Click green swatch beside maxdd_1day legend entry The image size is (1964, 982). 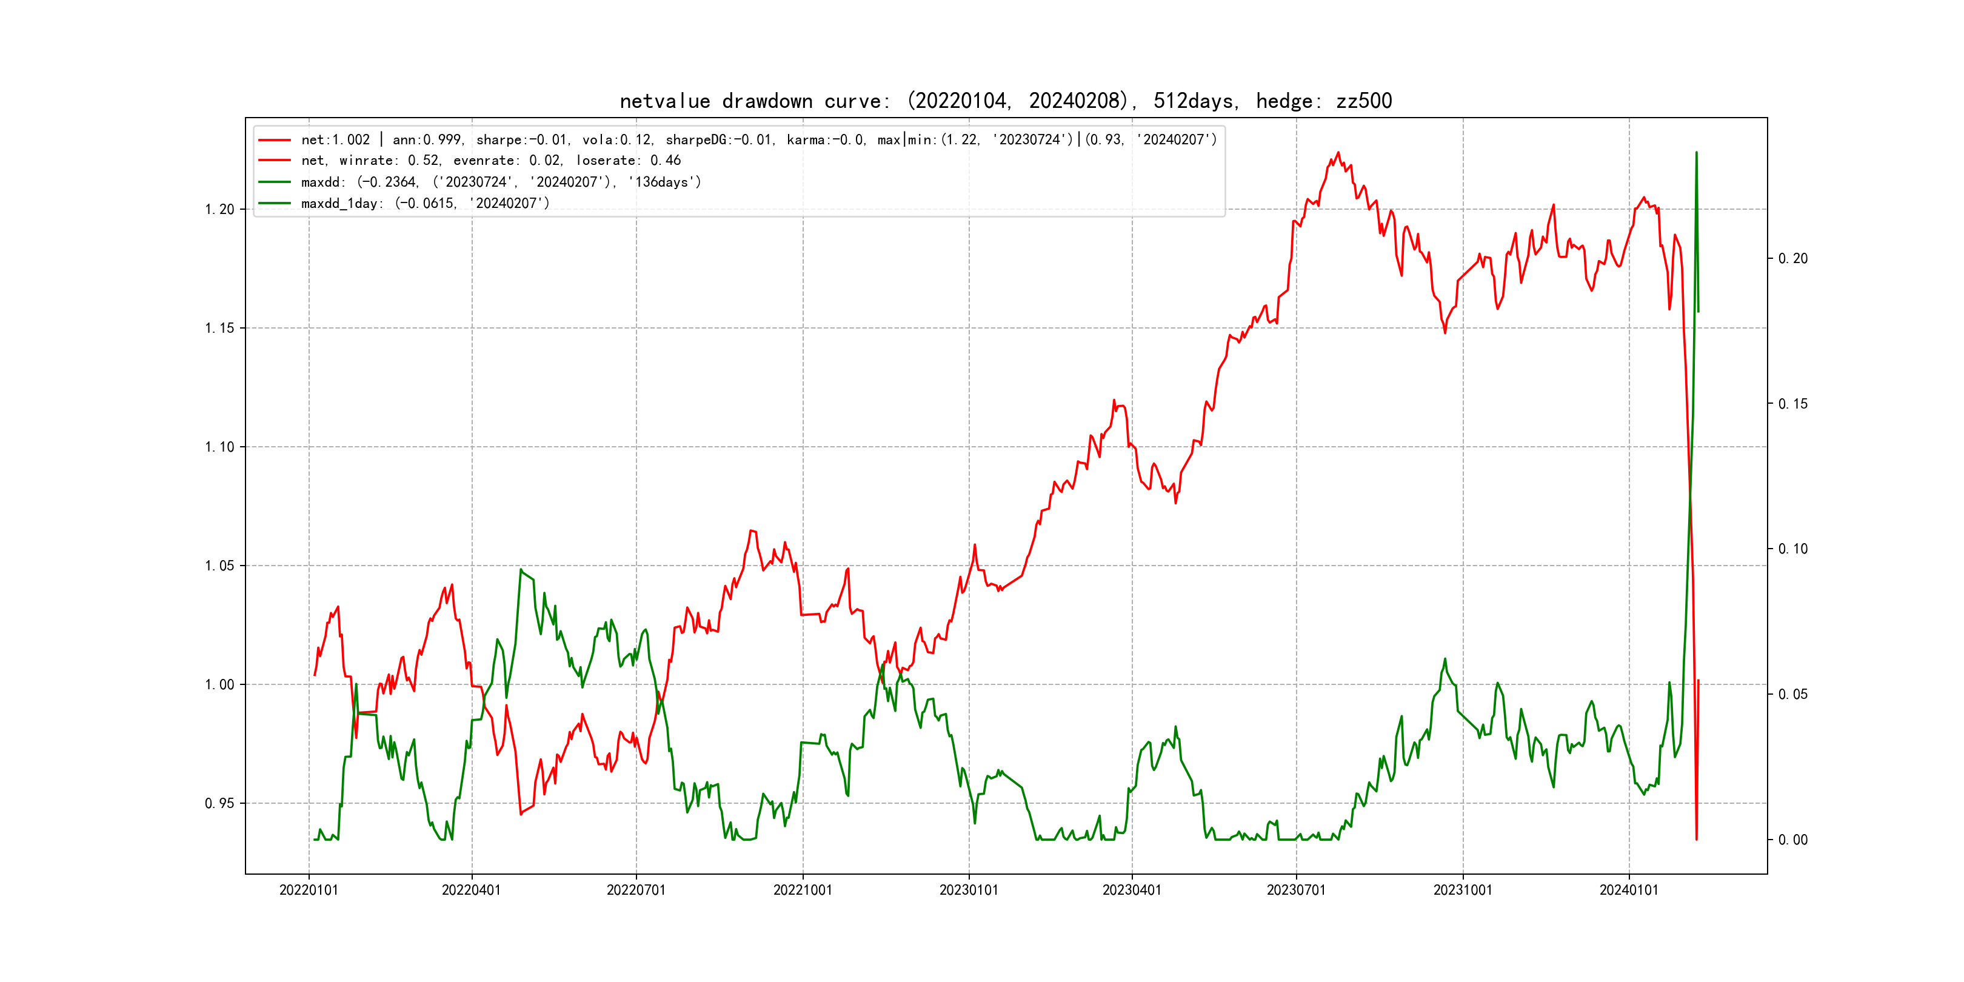[275, 203]
